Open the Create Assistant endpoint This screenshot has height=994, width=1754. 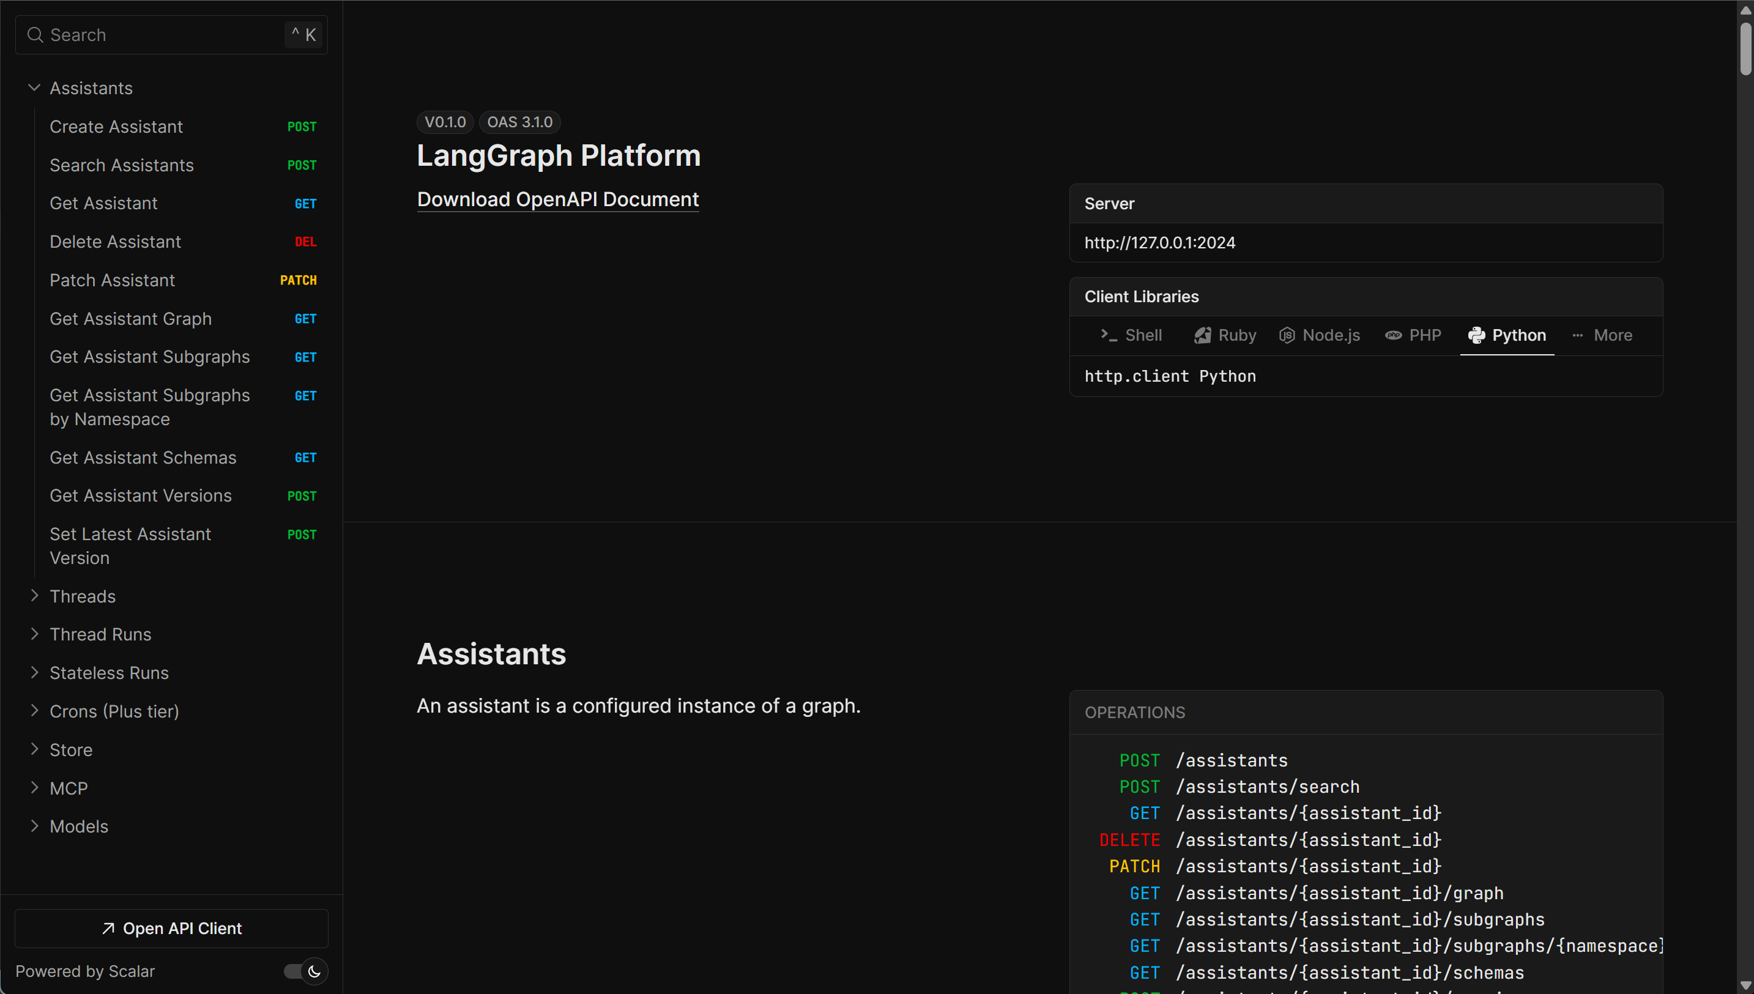click(x=183, y=127)
